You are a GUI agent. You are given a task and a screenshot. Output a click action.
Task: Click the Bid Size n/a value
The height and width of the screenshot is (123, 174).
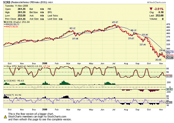pyautogui.click(x=42, y=12)
